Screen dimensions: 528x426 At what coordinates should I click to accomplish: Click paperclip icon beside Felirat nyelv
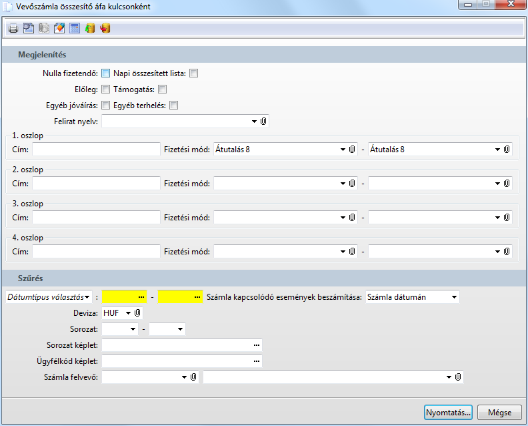click(x=263, y=122)
